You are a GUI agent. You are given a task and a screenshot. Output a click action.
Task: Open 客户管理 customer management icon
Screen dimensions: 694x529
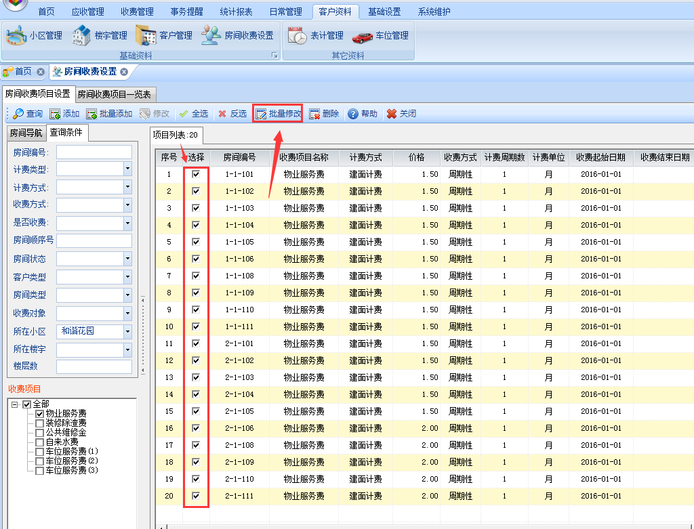146,35
